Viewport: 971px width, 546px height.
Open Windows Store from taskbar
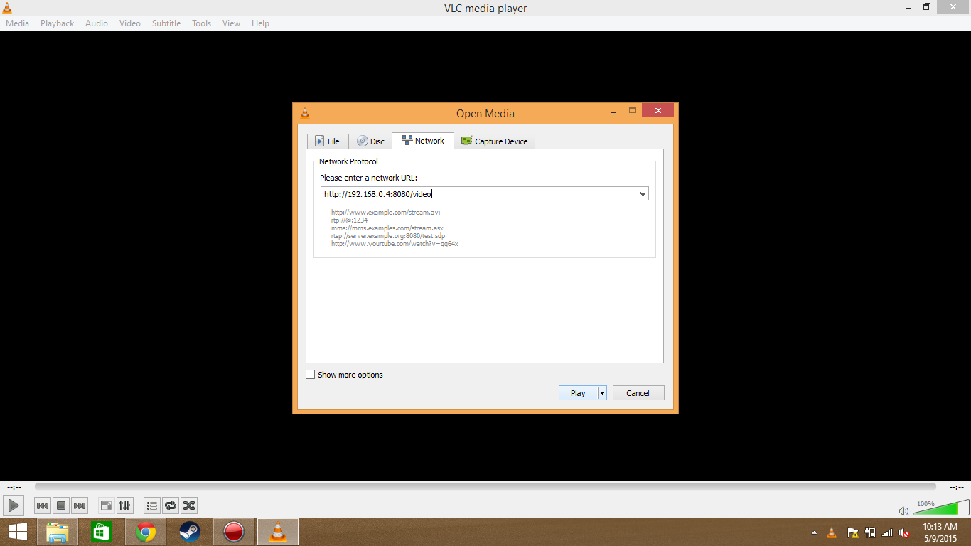pos(102,532)
